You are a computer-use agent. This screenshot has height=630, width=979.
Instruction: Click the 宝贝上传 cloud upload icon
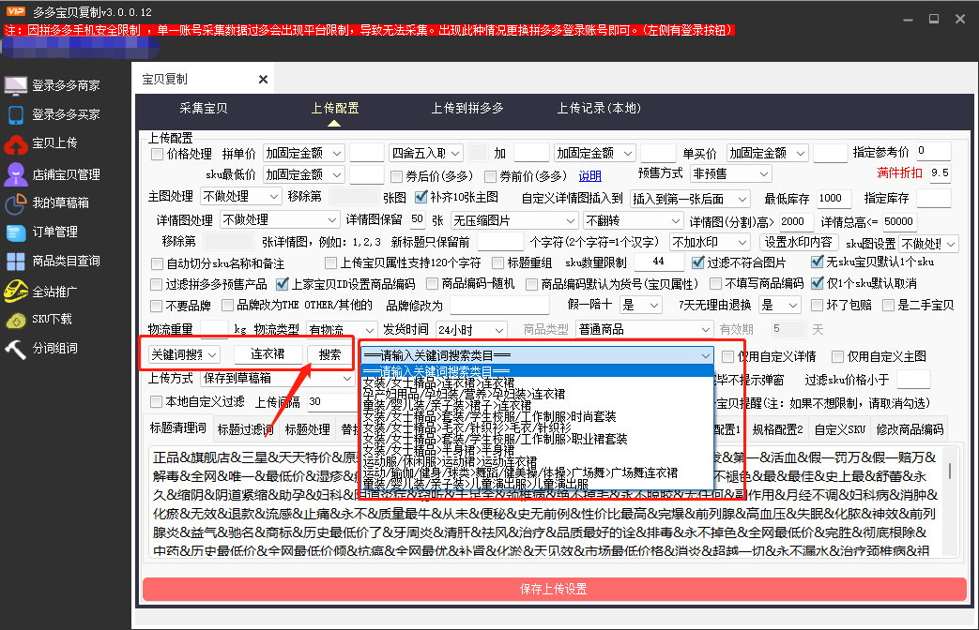click(x=16, y=144)
